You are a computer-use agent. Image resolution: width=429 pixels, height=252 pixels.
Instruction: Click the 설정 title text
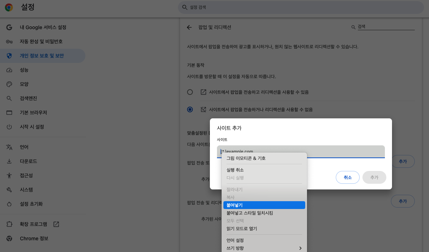point(28,7)
